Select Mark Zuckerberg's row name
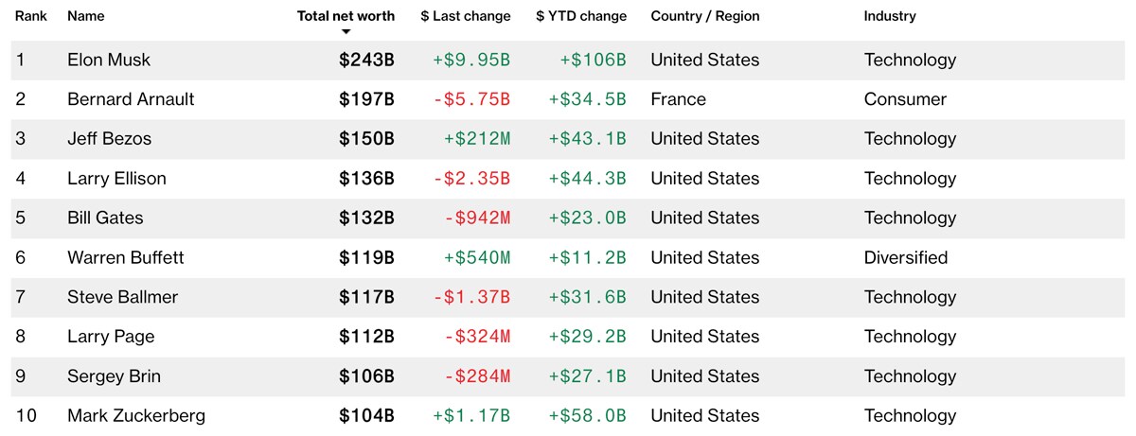This screenshot has height=436, width=1136. pos(135,415)
